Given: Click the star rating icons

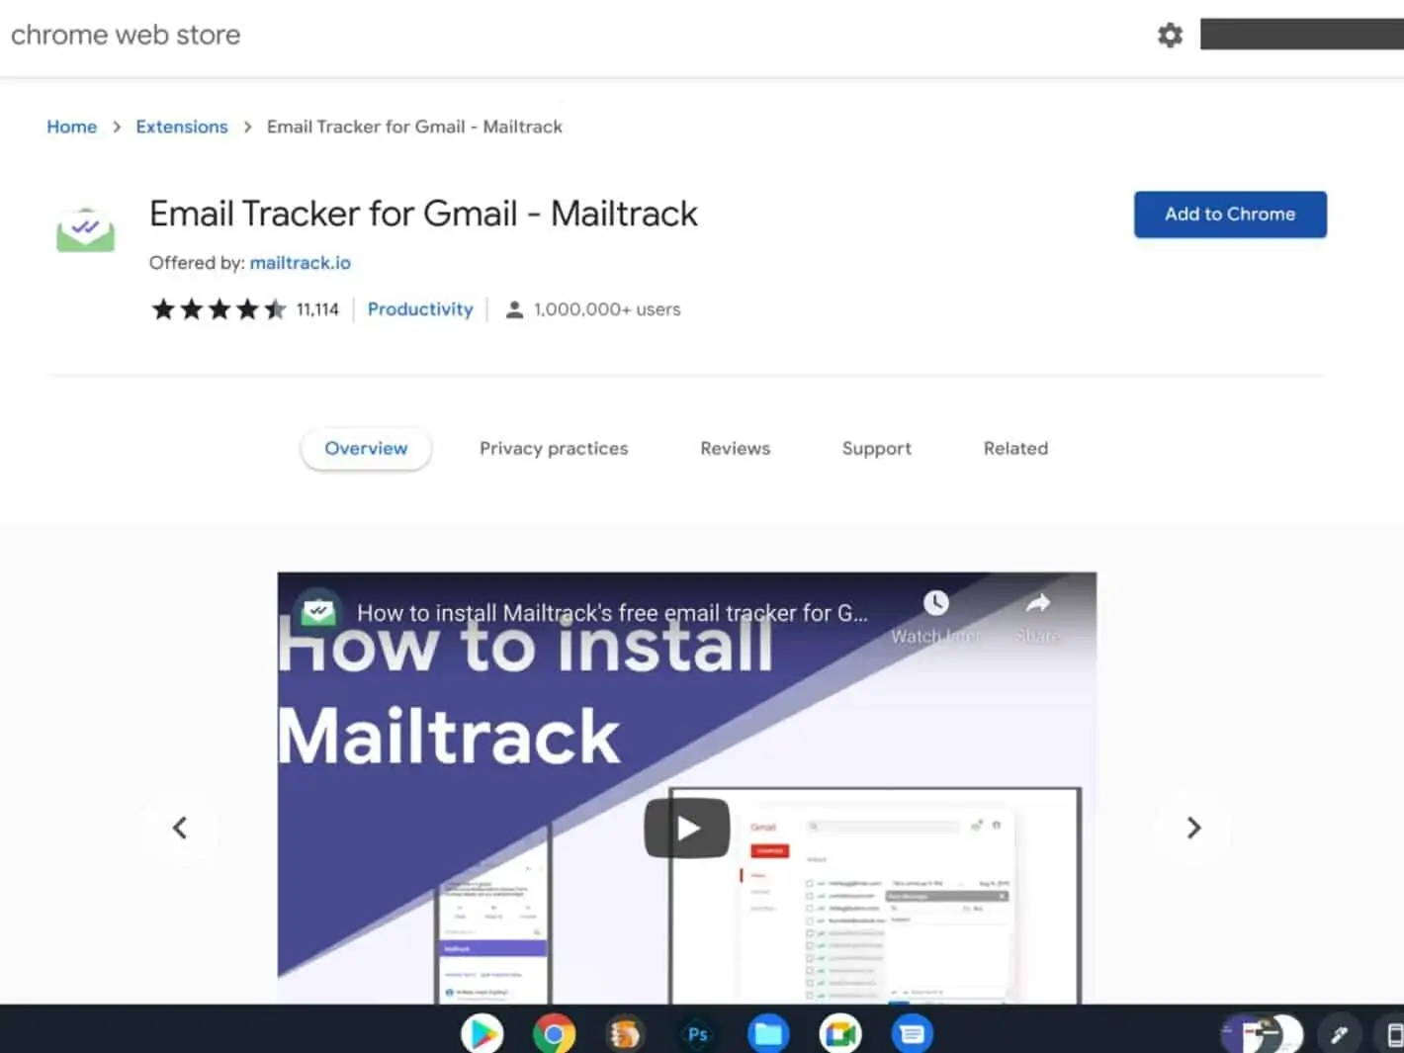Looking at the screenshot, I should 219,309.
